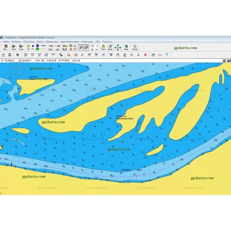This screenshot has width=231, height=231.
Task: Click the green pencil-shaped icon beside the compass
Action: (x=125, y=55)
